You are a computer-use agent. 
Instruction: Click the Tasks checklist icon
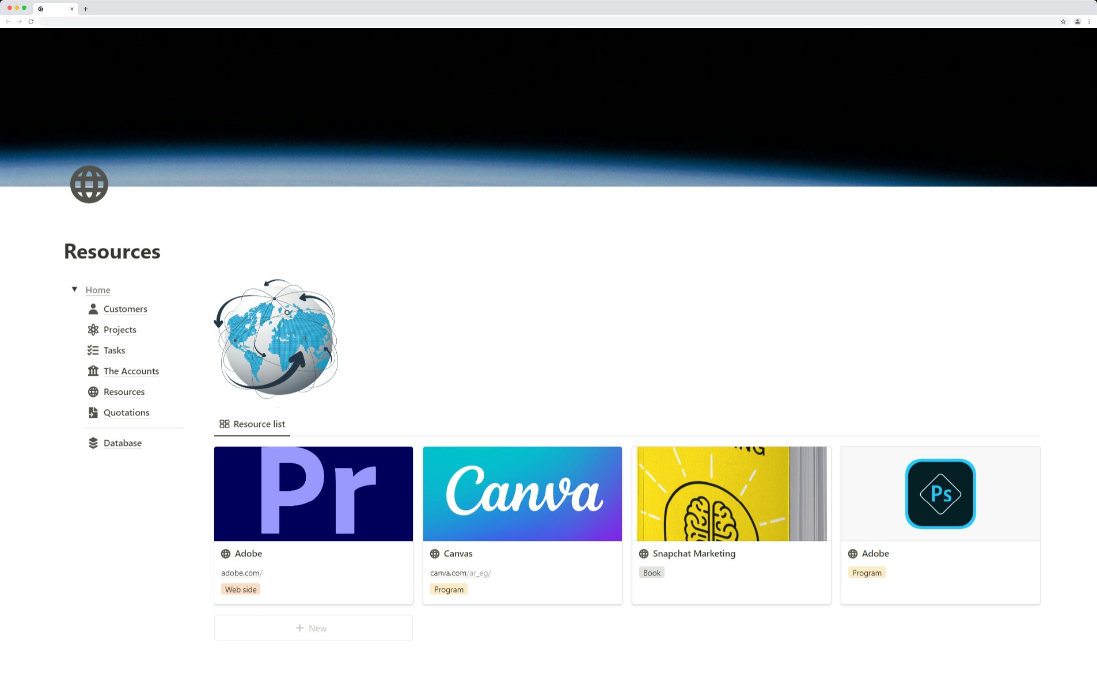coord(93,350)
